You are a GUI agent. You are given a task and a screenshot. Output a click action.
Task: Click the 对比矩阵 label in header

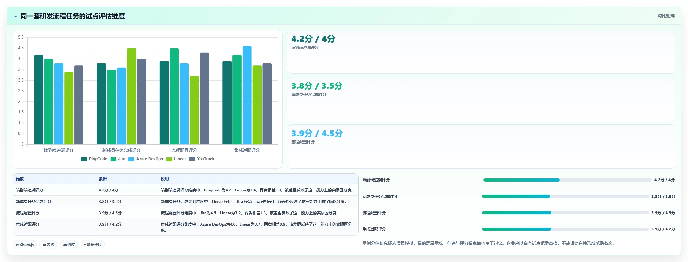[x=666, y=16]
